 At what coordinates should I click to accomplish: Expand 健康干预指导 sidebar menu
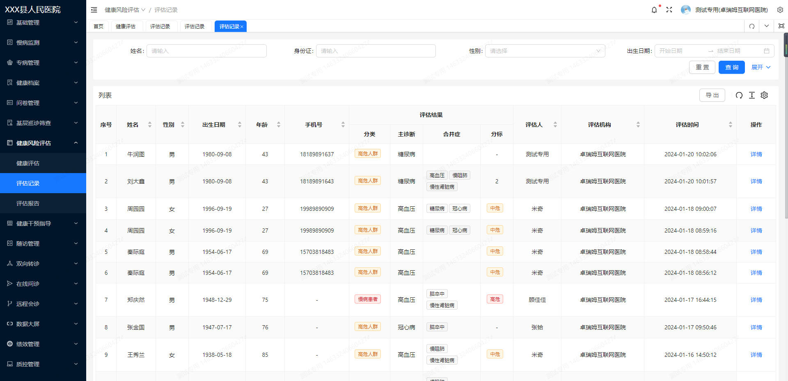click(43, 224)
